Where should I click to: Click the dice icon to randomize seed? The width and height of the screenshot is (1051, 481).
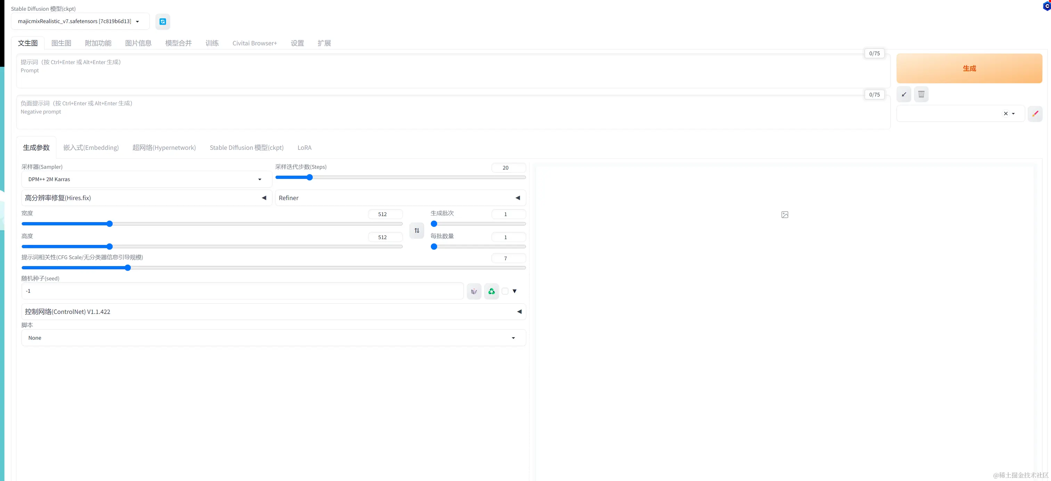[x=474, y=291]
